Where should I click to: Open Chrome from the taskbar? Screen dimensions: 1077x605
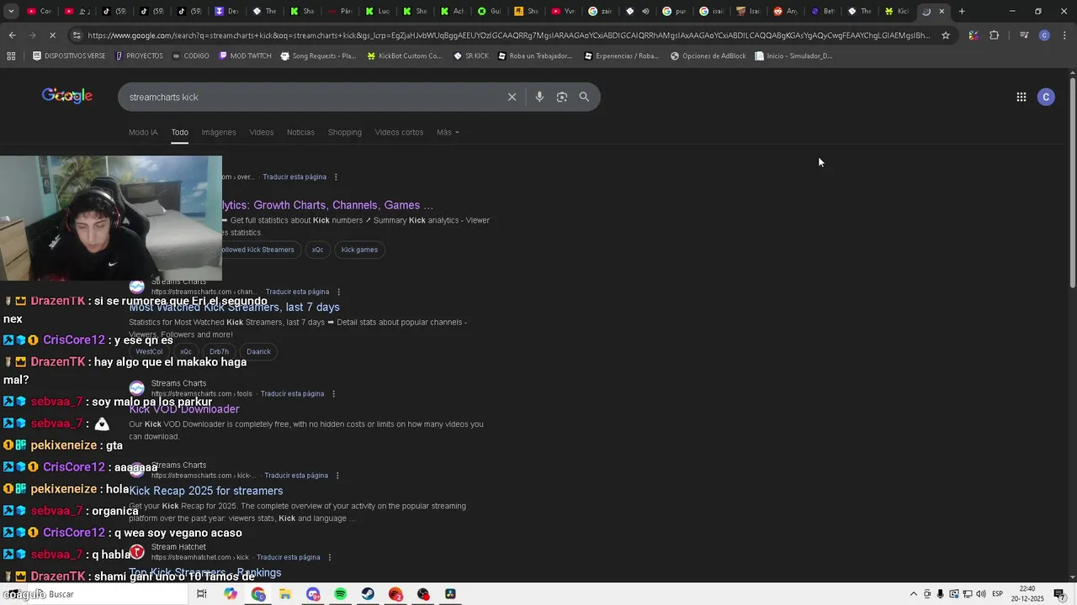(x=258, y=594)
